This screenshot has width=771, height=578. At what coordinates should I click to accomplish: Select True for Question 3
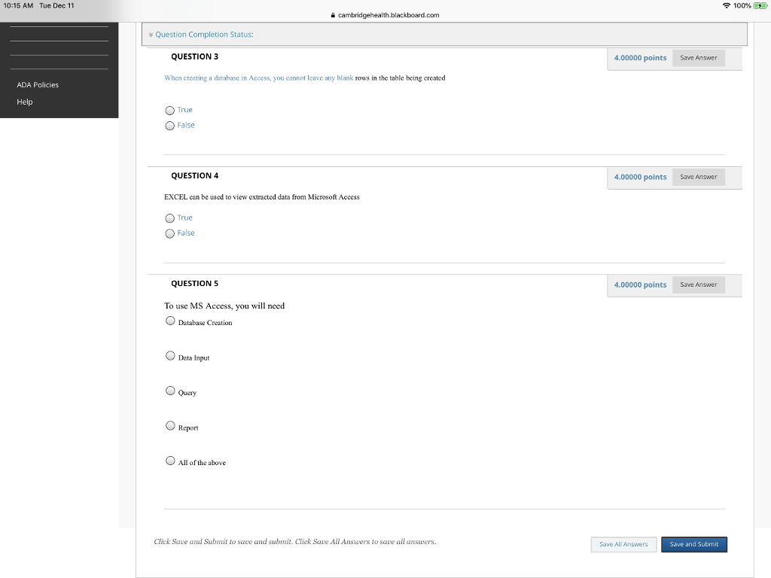(x=169, y=110)
